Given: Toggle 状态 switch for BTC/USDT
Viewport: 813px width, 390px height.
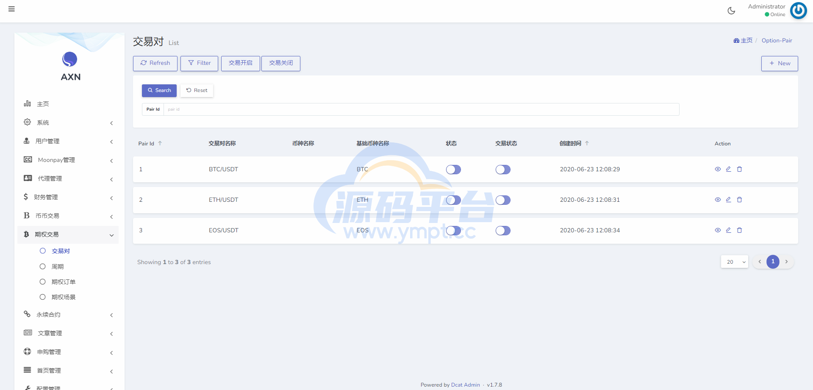Looking at the screenshot, I should coord(453,170).
